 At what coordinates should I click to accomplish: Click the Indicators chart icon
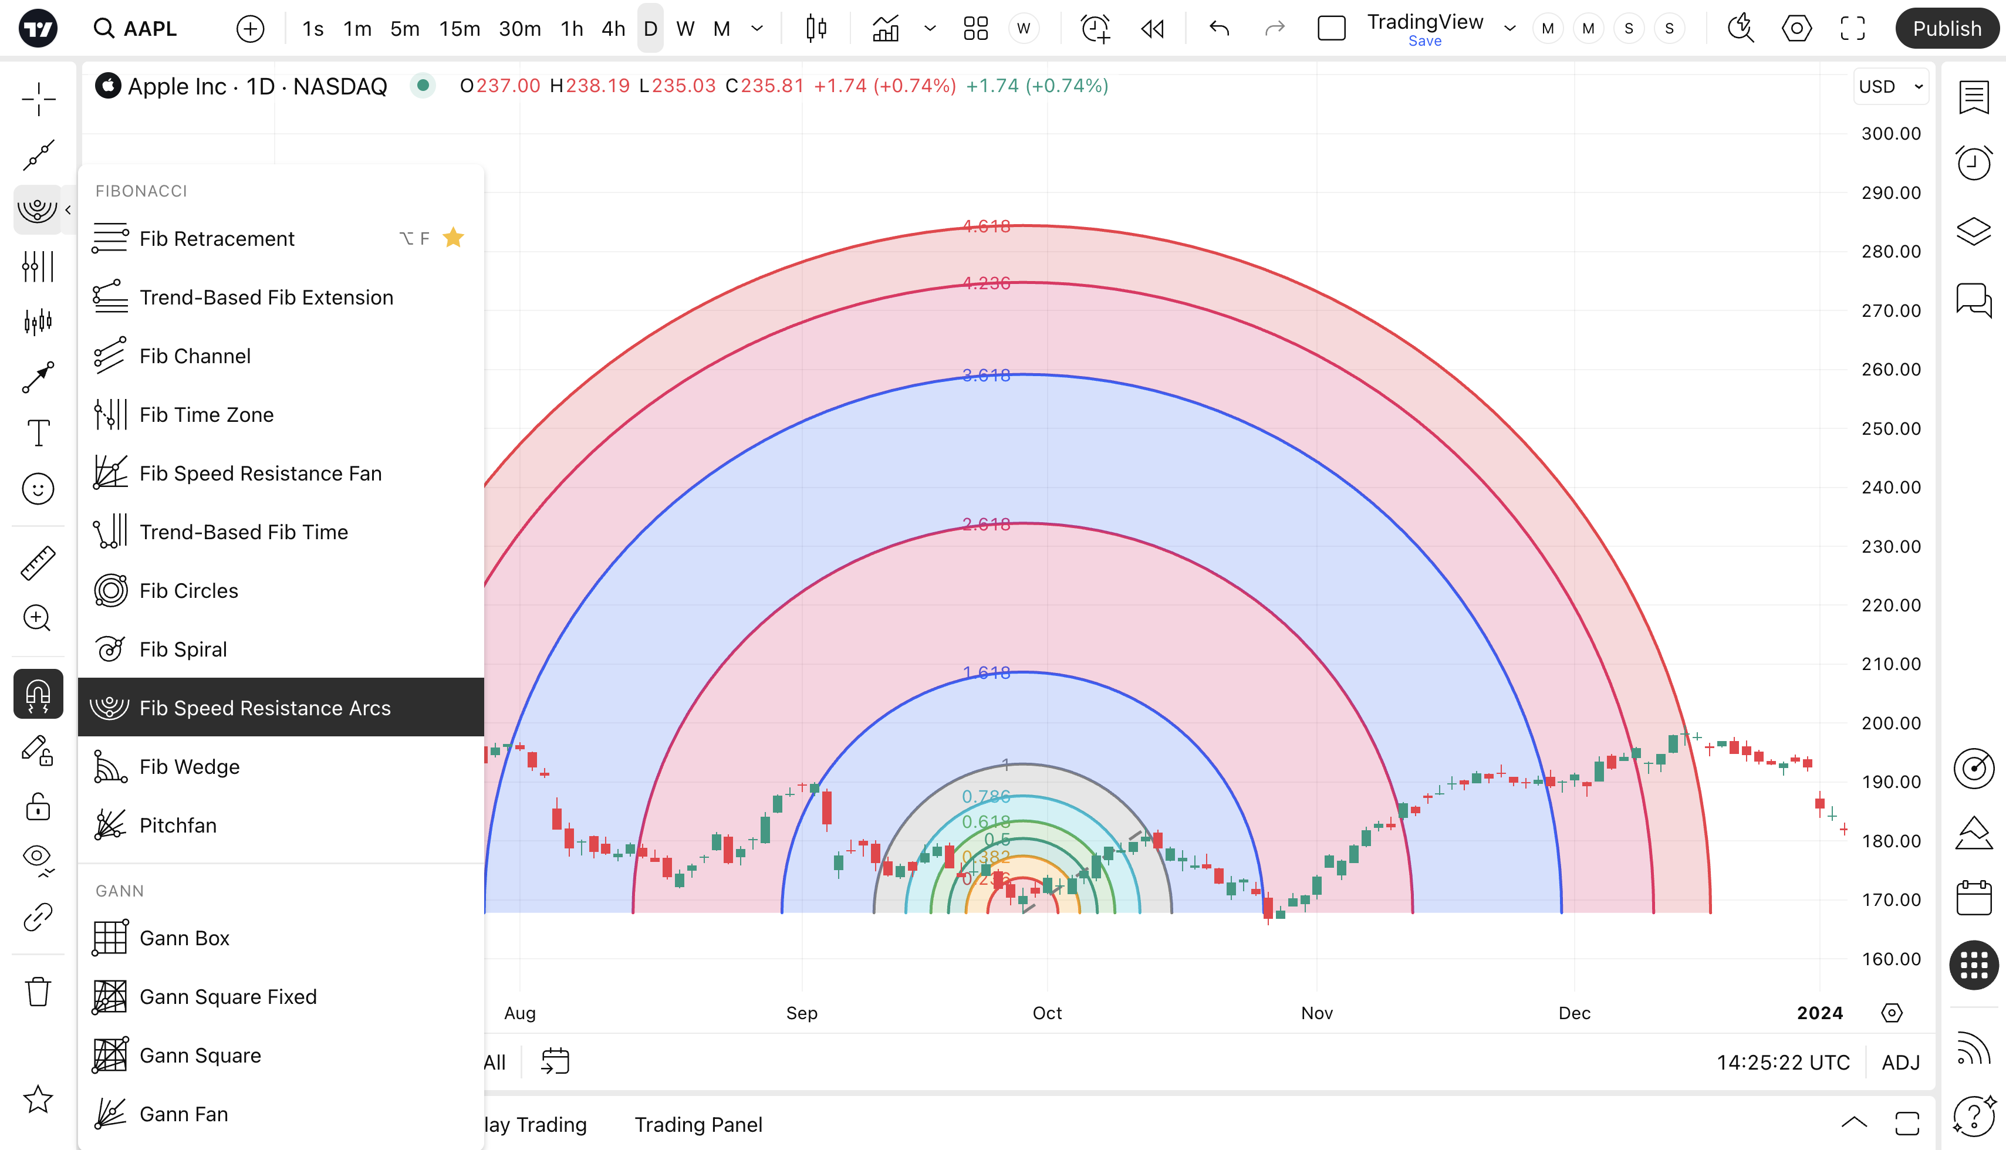(x=886, y=29)
